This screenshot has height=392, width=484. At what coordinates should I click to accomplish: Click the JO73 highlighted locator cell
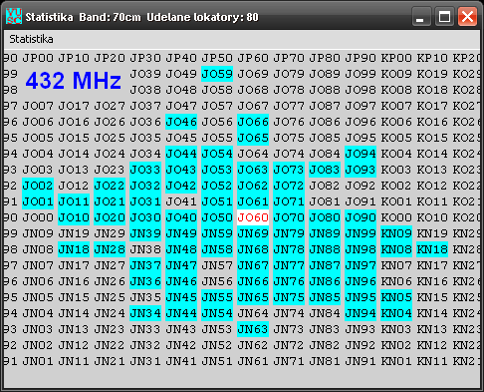coord(289,170)
